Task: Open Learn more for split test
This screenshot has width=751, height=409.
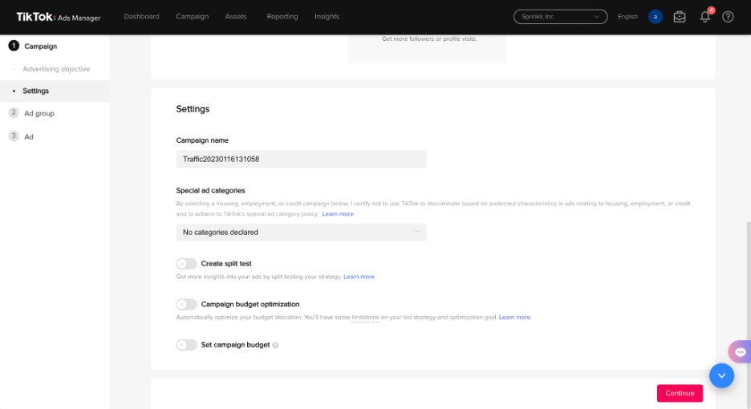Action: point(359,277)
